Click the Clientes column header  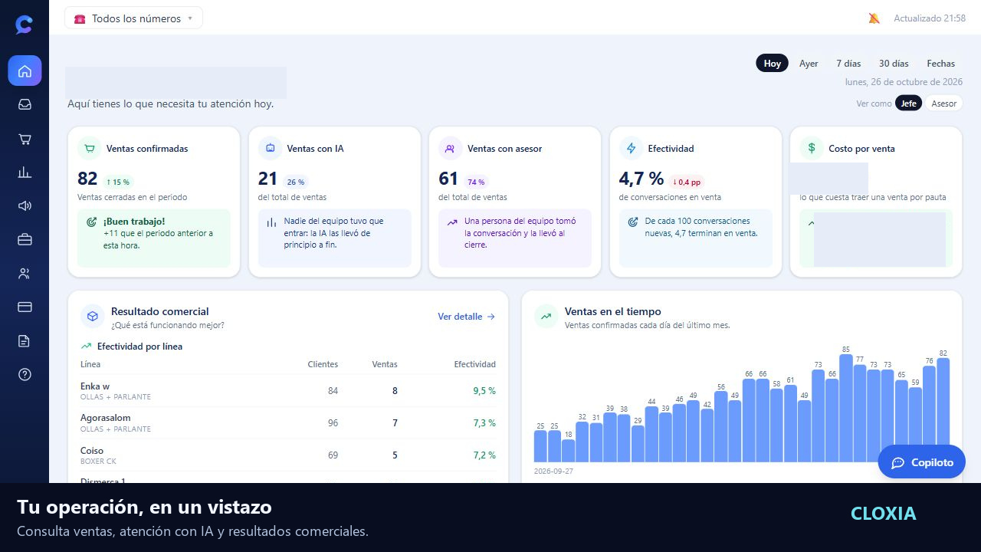click(323, 364)
